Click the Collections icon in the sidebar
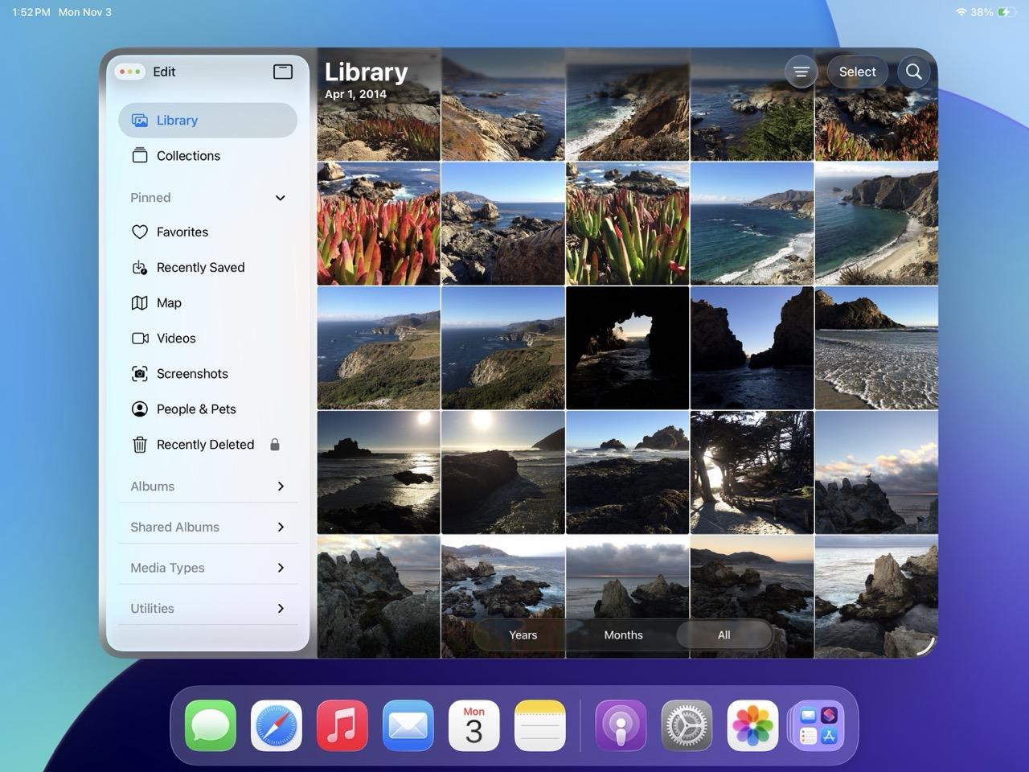 click(140, 156)
